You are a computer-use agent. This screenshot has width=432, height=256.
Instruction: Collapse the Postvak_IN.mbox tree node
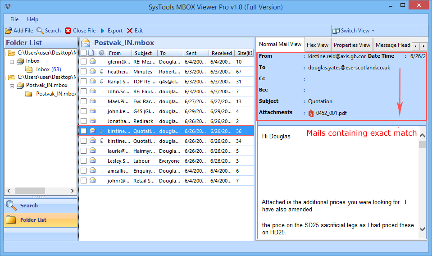[x=12, y=86]
